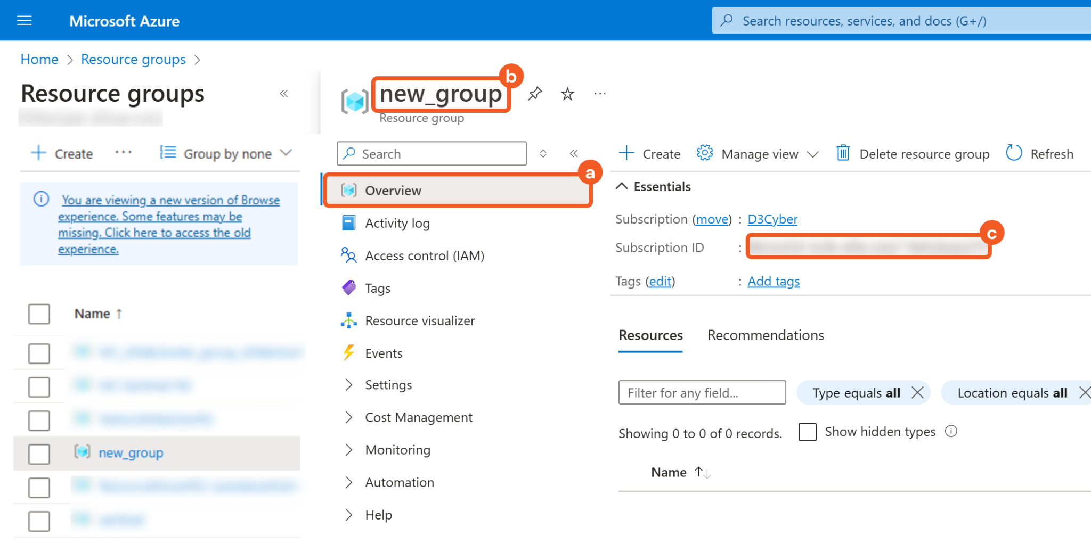Select the Tags menu item
Image resolution: width=1091 pixels, height=544 pixels.
click(378, 288)
